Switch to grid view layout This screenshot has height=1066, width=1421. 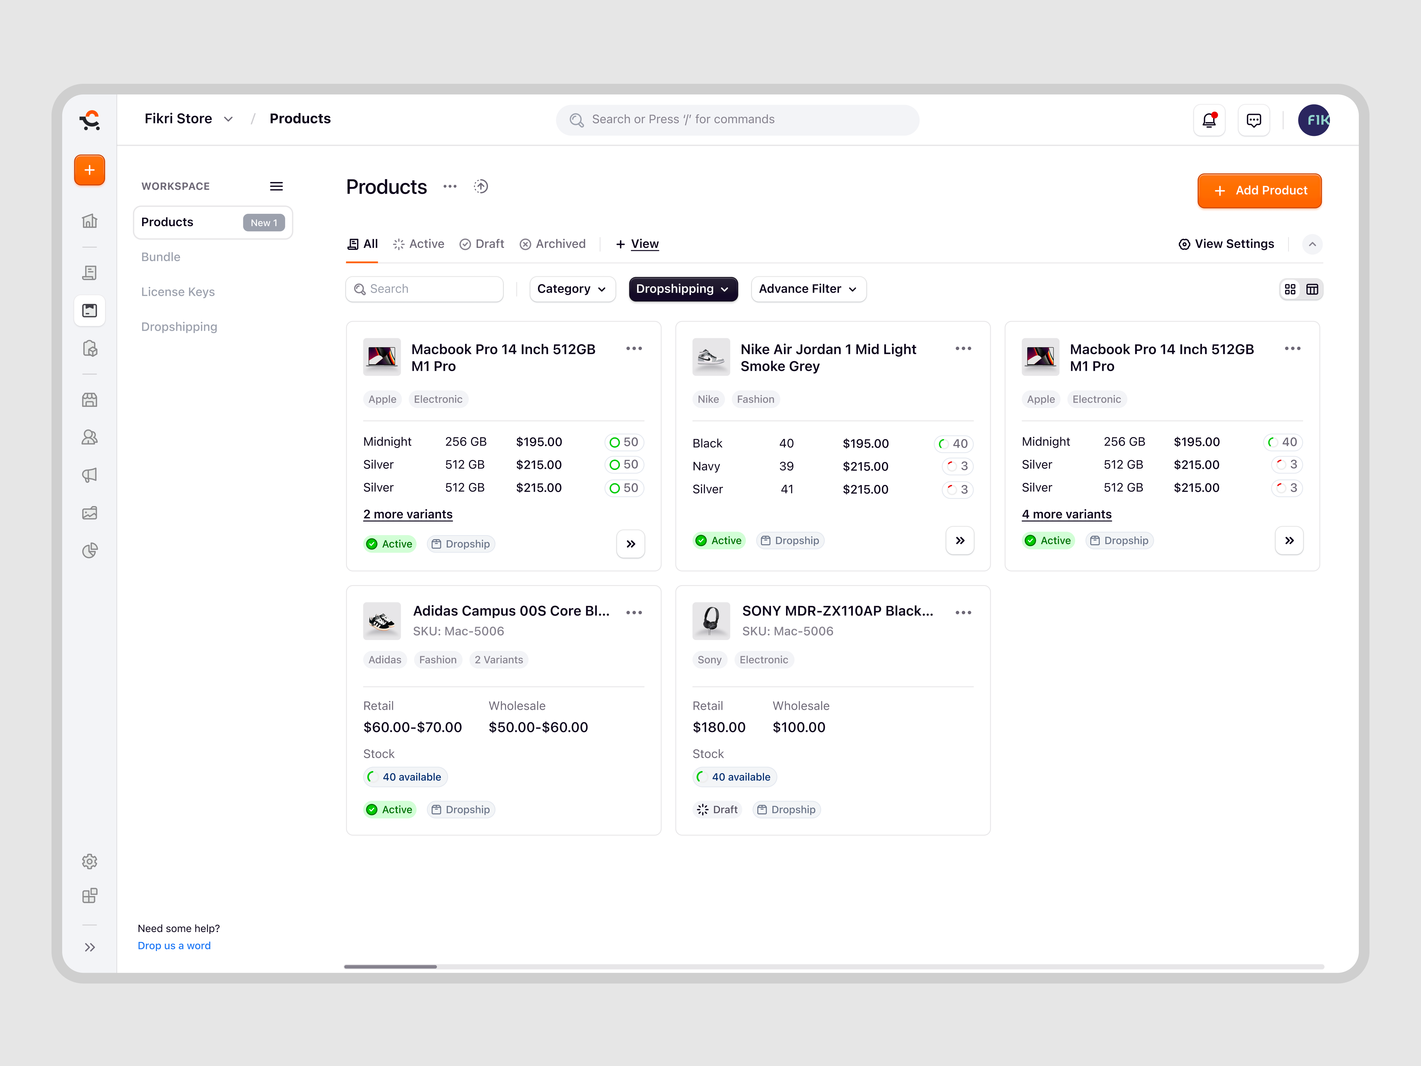coord(1290,289)
